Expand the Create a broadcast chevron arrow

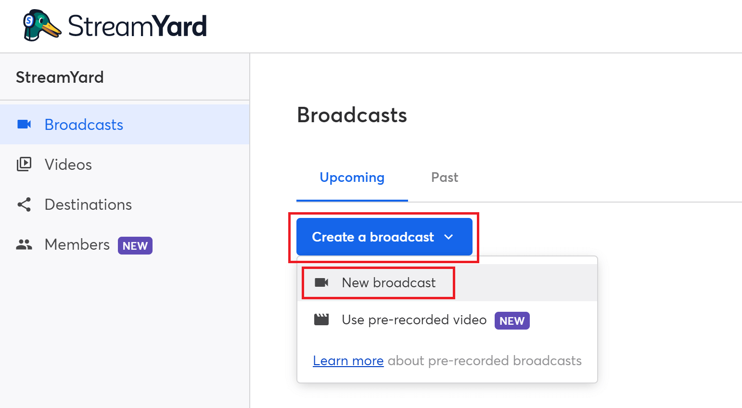pos(448,237)
